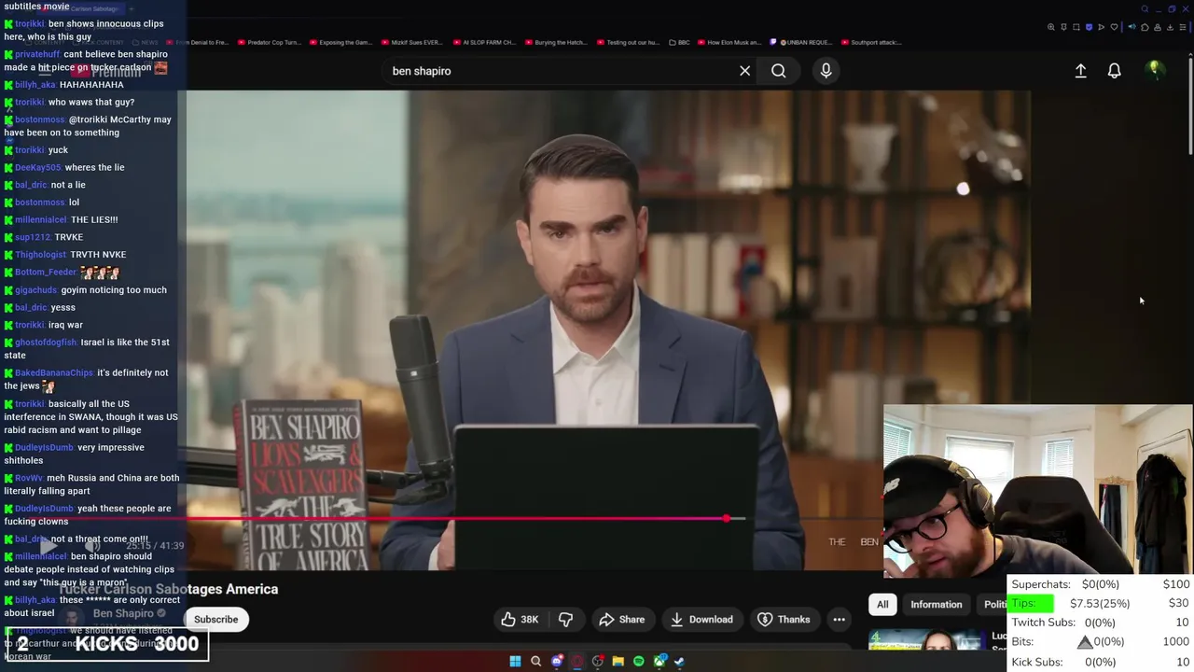Open 'Testing out our hu...' bookmark
The height and width of the screenshot is (672, 1194).
coord(628,42)
